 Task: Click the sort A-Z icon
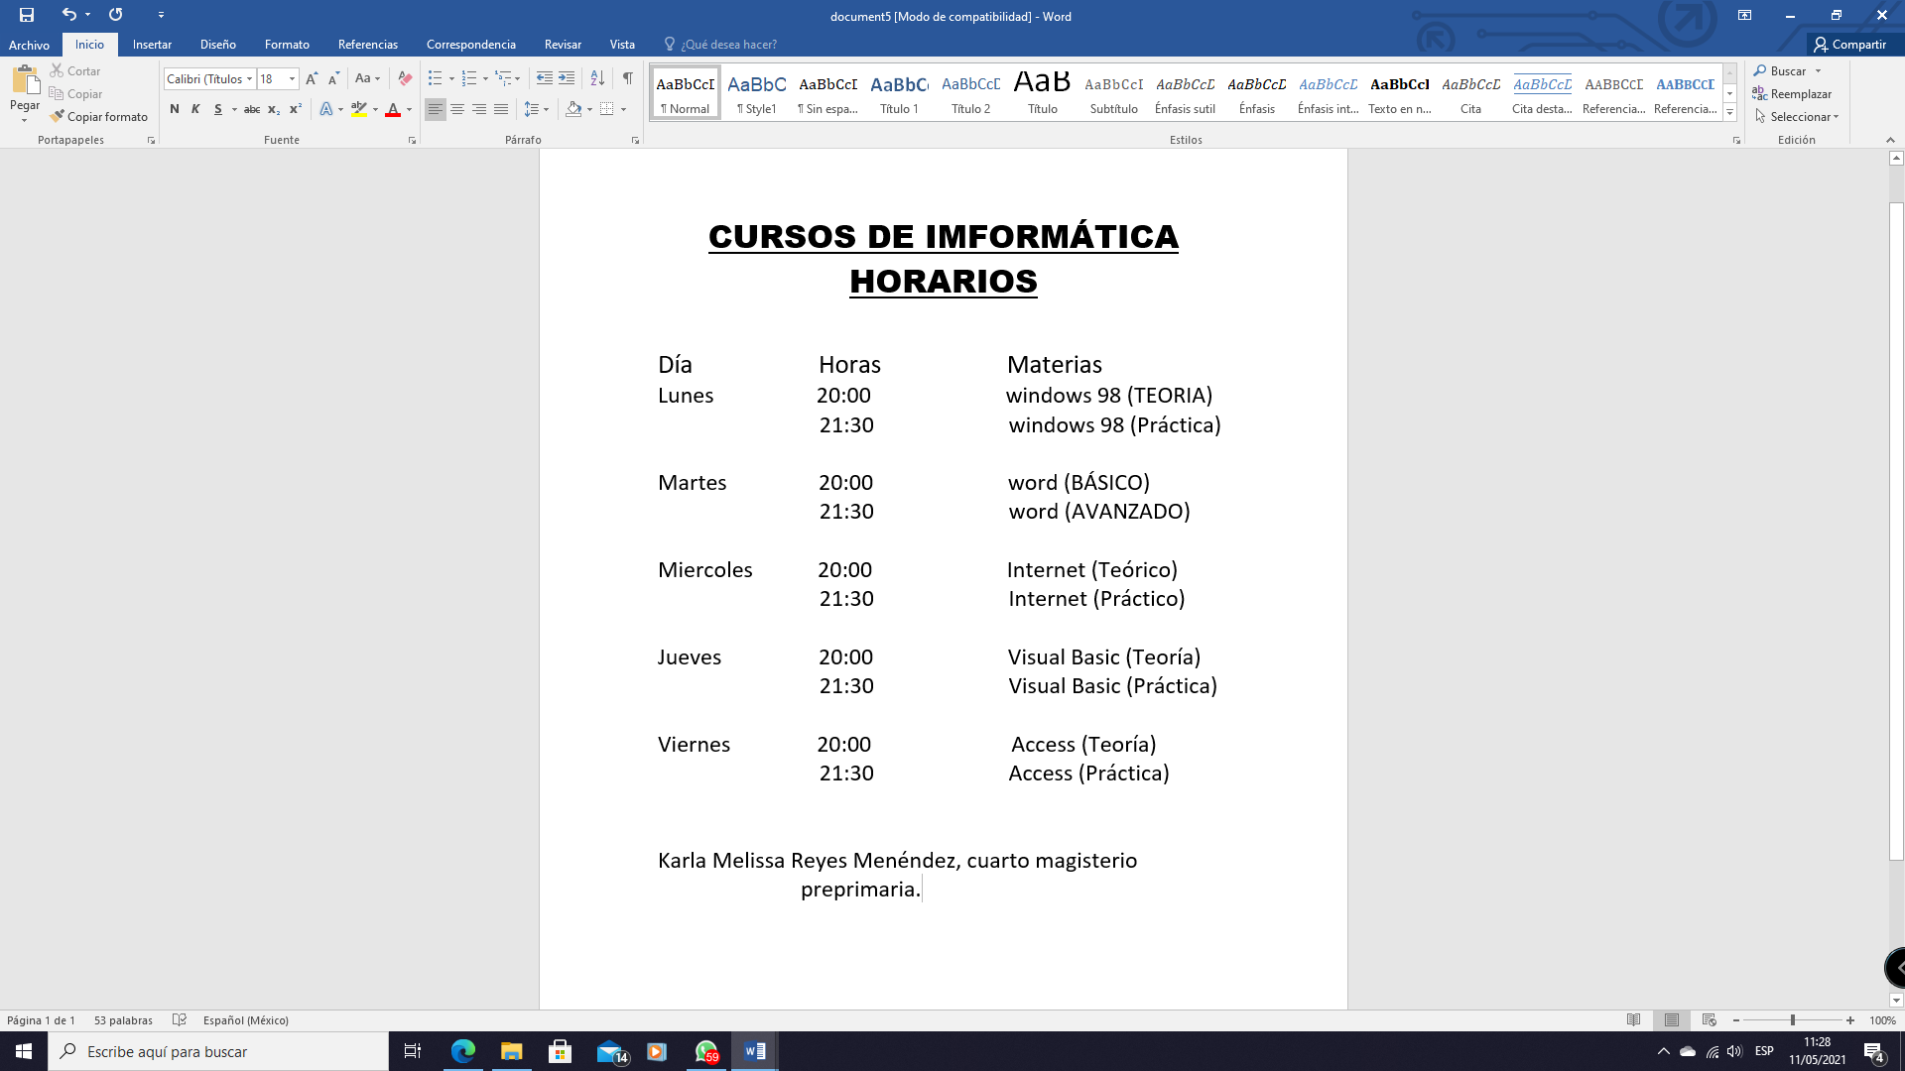597,78
